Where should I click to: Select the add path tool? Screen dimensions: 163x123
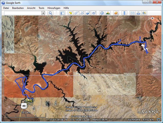coord(82,13)
